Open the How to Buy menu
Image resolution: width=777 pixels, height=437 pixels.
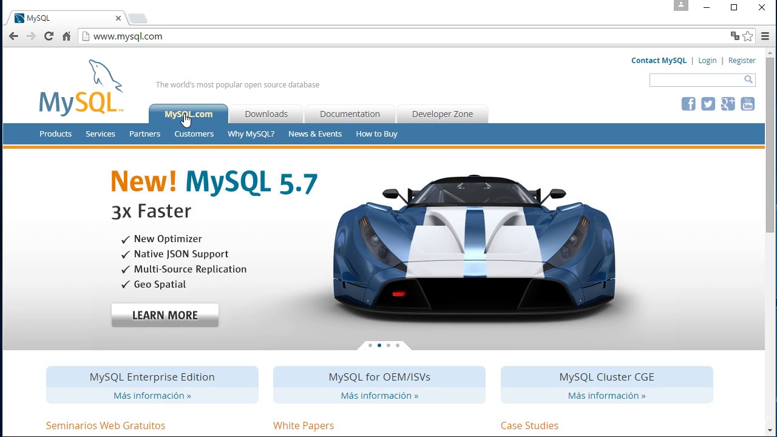point(376,134)
